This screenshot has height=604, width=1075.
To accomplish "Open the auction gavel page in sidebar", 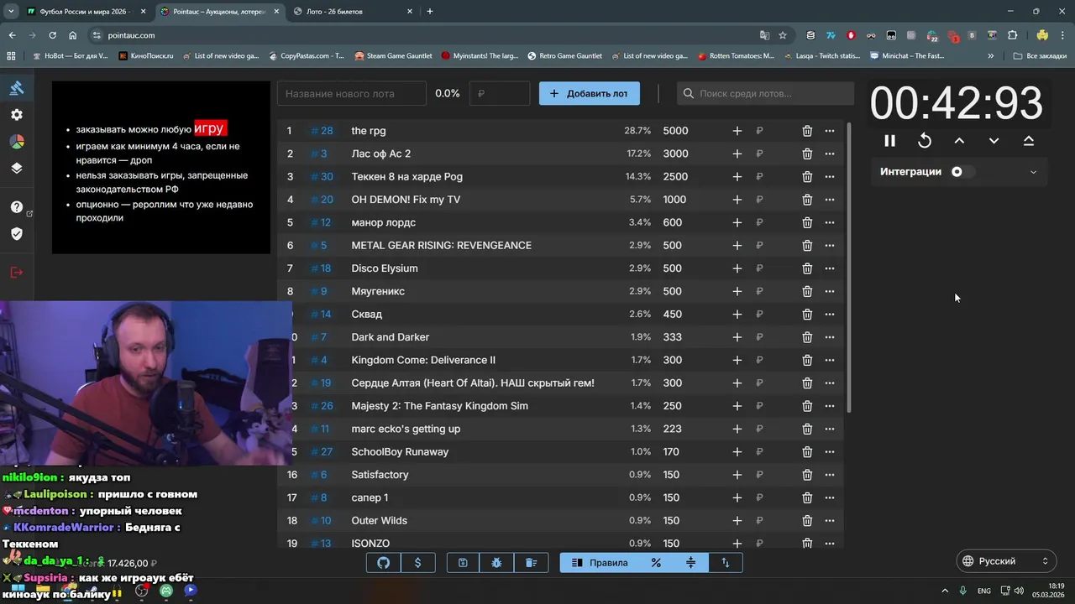I will pyautogui.click(x=17, y=88).
